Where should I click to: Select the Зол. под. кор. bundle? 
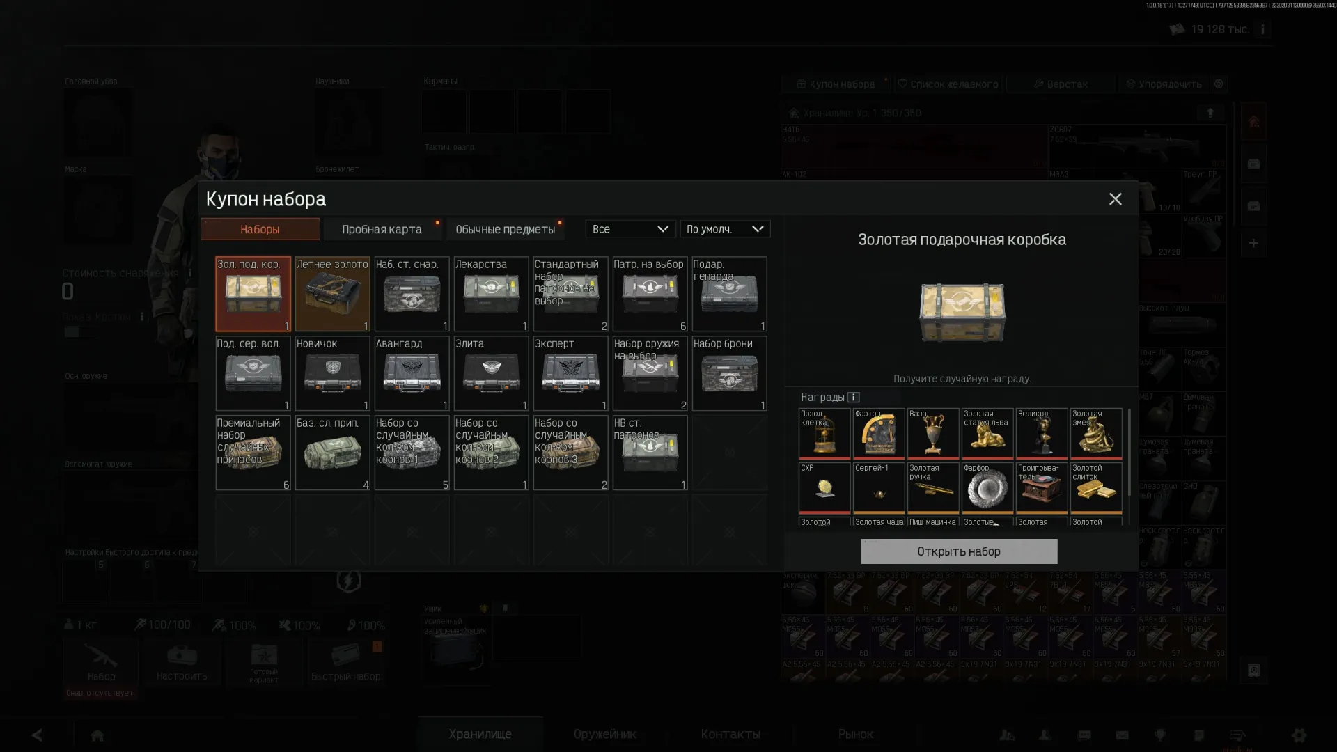tap(253, 294)
